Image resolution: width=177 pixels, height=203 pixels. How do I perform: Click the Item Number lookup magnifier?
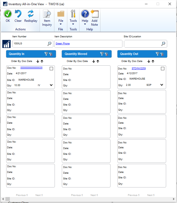click(49, 44)
